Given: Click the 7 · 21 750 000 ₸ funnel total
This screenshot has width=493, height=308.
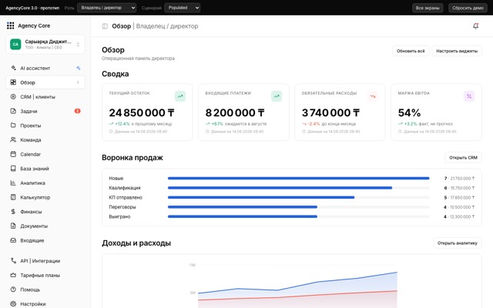Looking at the screenshot, I should tap(459, 178).
